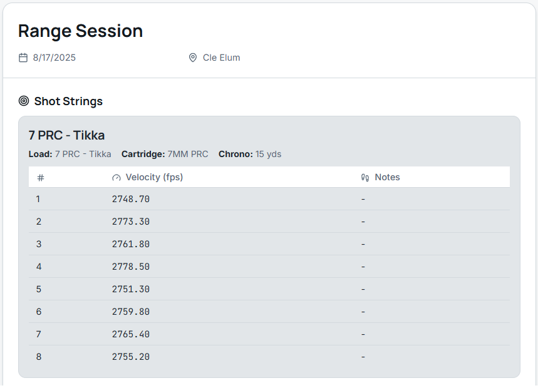Image resolution: width=538 pixels, height=388 pixels.
Task: Click row number 8 in the table
Action: [38, 357]
